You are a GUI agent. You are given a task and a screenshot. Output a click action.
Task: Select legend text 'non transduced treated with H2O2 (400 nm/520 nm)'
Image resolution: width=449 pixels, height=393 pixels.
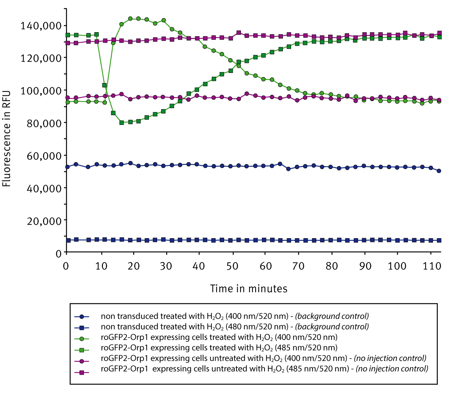[195, 316]
